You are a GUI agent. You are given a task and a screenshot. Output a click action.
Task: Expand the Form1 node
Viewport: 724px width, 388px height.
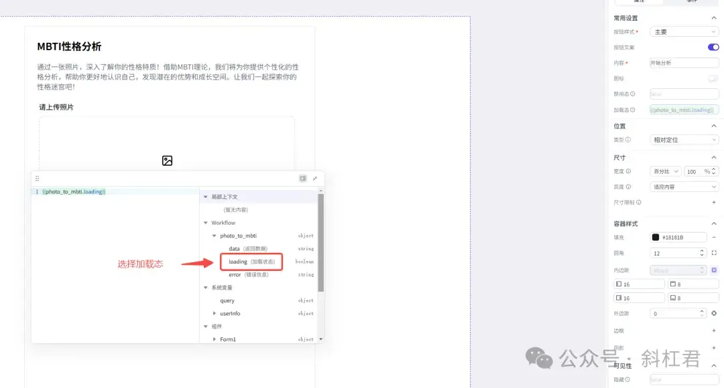tap(215, 339)
